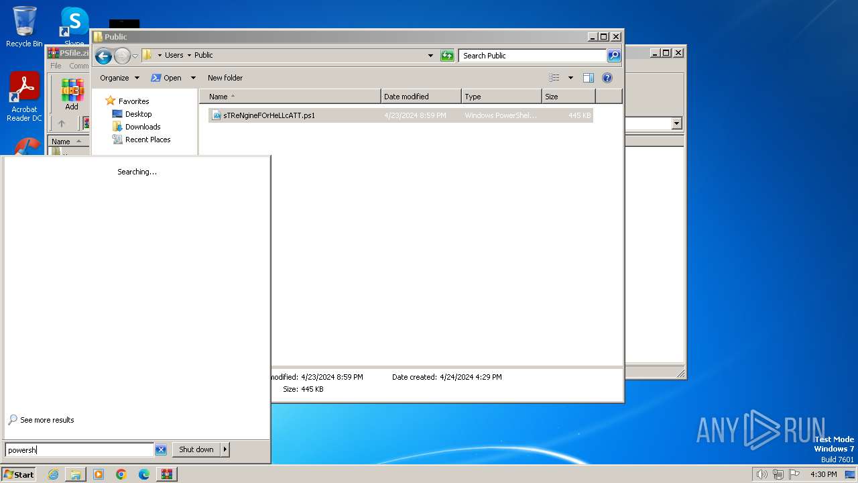Image resolution: width=858 pixels, height=483 pixels.
Task: Sort by the Name column header
Action: 290,97
